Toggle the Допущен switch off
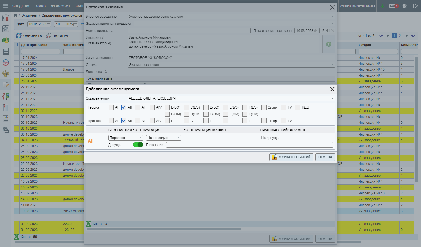 (138, 145)
